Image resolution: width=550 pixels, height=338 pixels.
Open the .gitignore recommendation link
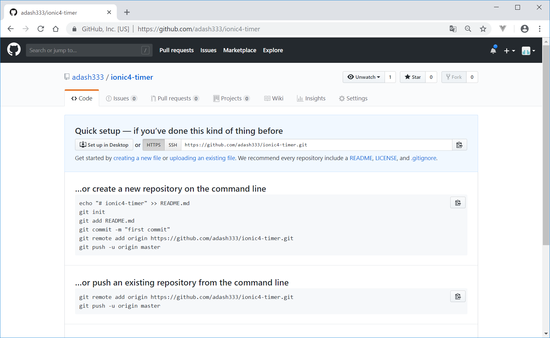point(423,158)
